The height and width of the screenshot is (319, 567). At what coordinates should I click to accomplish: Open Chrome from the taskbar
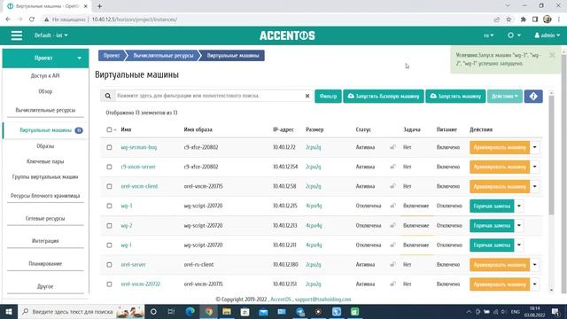[209, 311]
